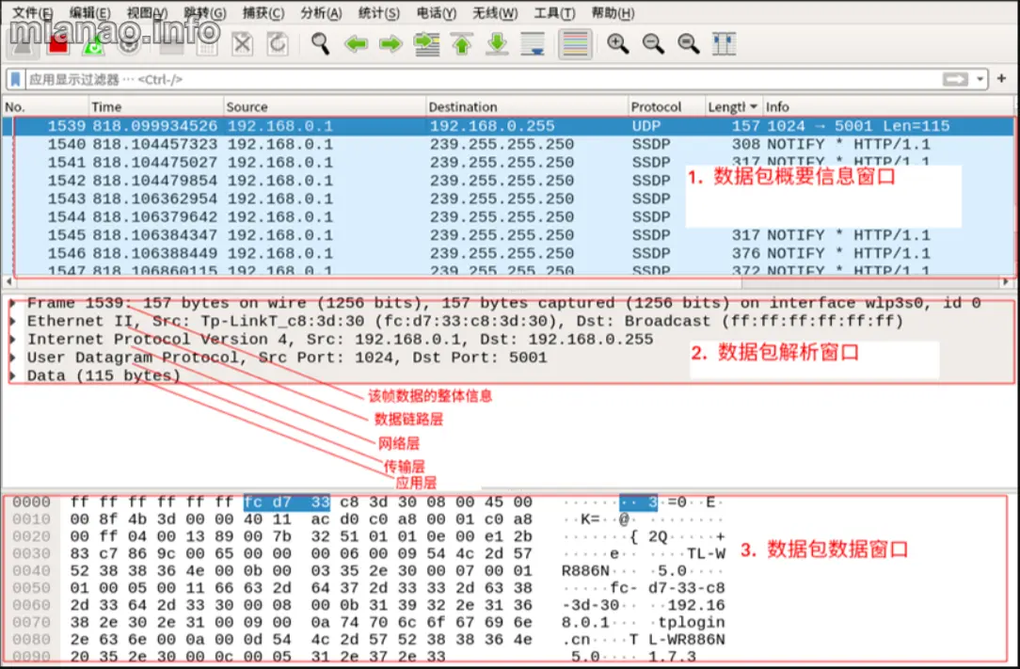Open the 统计 menu
This screenshot has width=1020, height=669.
coord(379,13)
